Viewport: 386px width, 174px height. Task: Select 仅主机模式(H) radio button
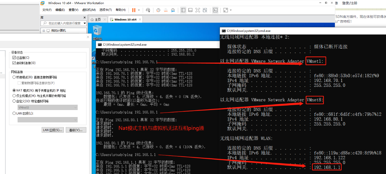click(x=14, y=96)
